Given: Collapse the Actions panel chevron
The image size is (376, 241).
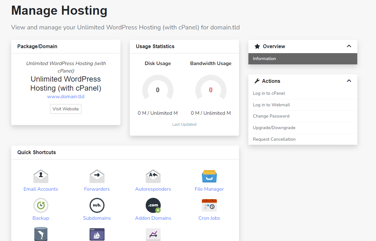Looking at the screenshot, I should click(349, 81).
